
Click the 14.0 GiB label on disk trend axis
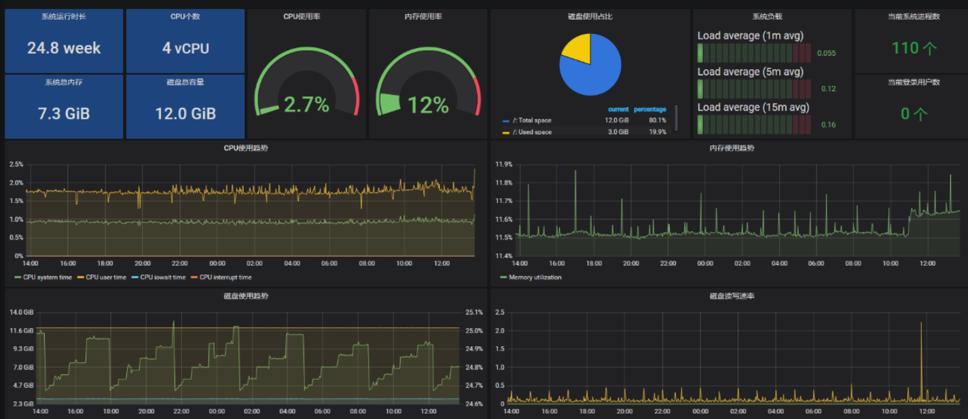coord(21,312)
